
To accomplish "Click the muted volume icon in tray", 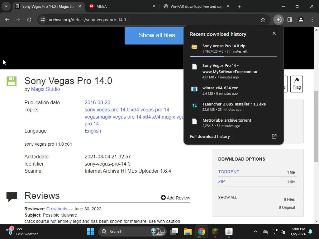I will click(283, 232).
